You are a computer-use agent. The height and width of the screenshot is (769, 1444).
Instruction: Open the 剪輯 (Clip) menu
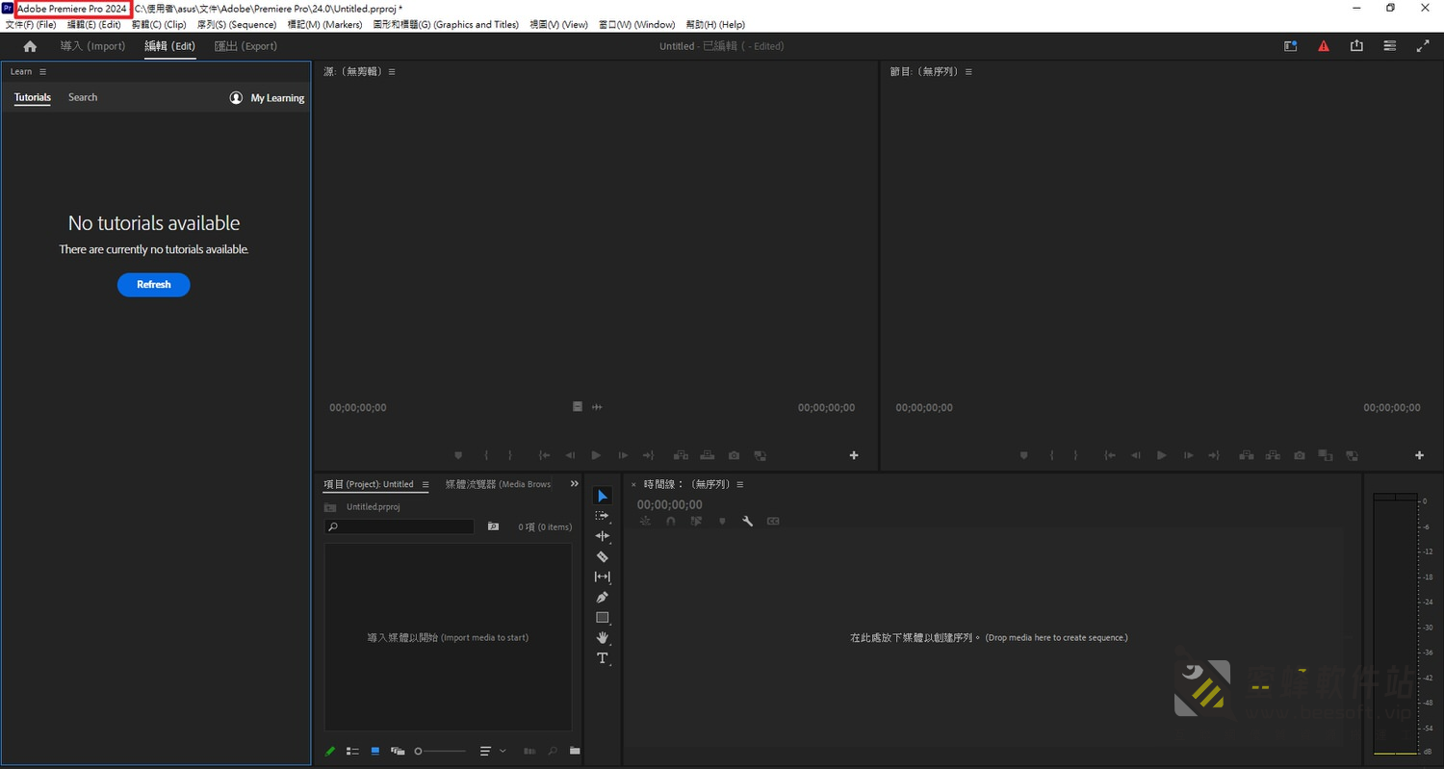pyautogui.click(x=159, y=24)
